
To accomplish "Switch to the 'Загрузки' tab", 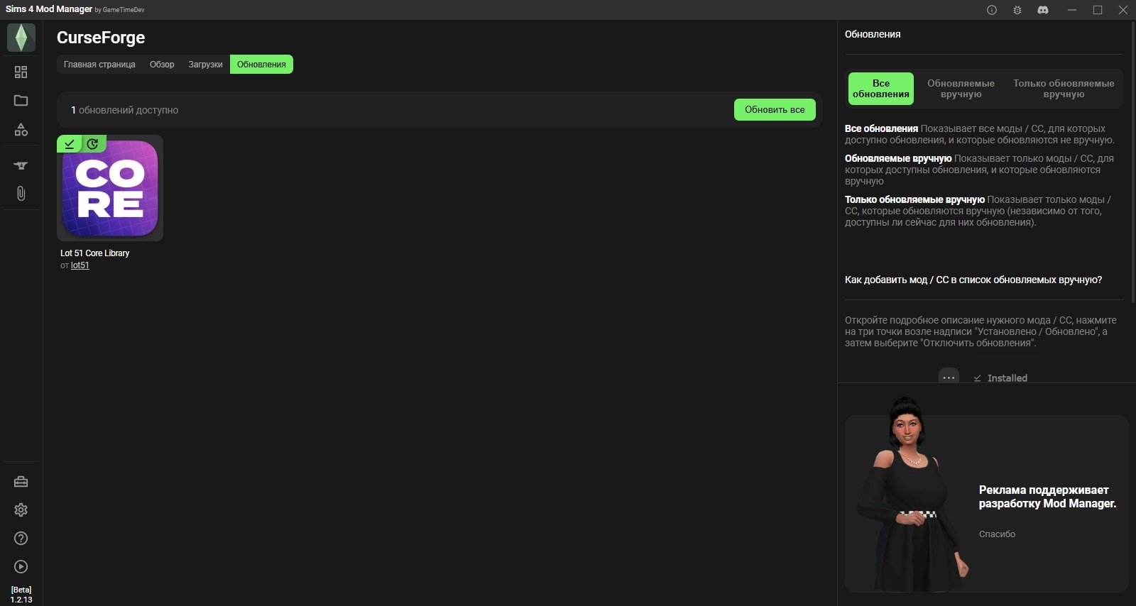I will pos(205,65).
